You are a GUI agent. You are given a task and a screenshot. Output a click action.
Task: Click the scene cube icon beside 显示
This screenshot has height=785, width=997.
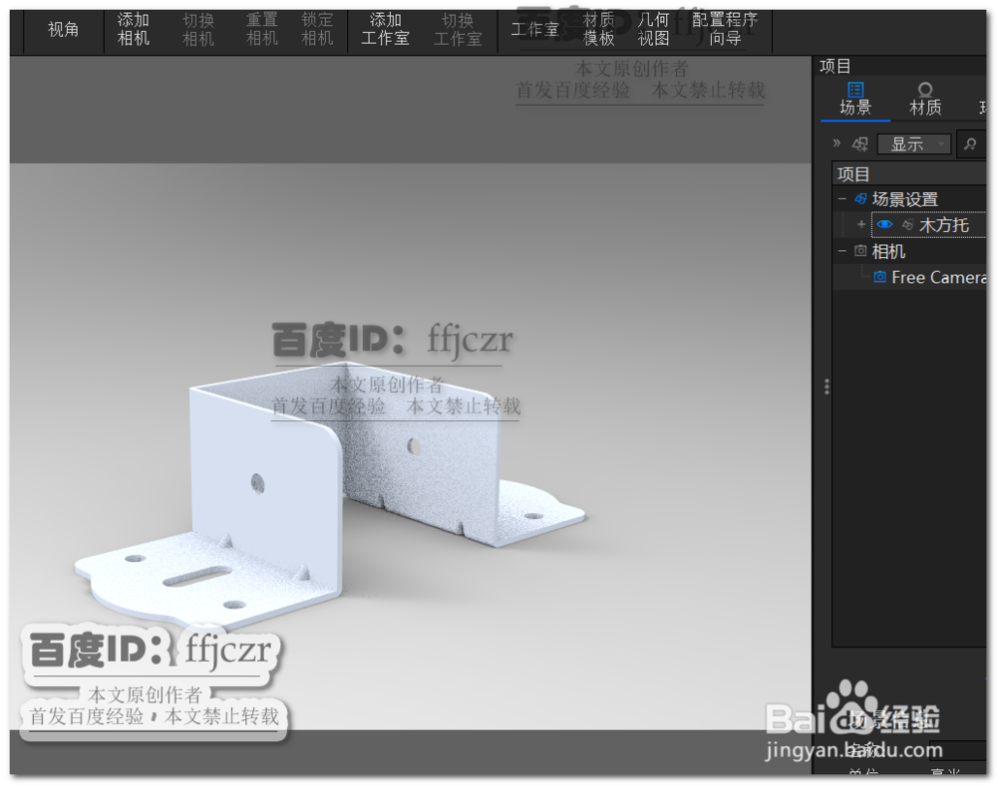point(859,144)
